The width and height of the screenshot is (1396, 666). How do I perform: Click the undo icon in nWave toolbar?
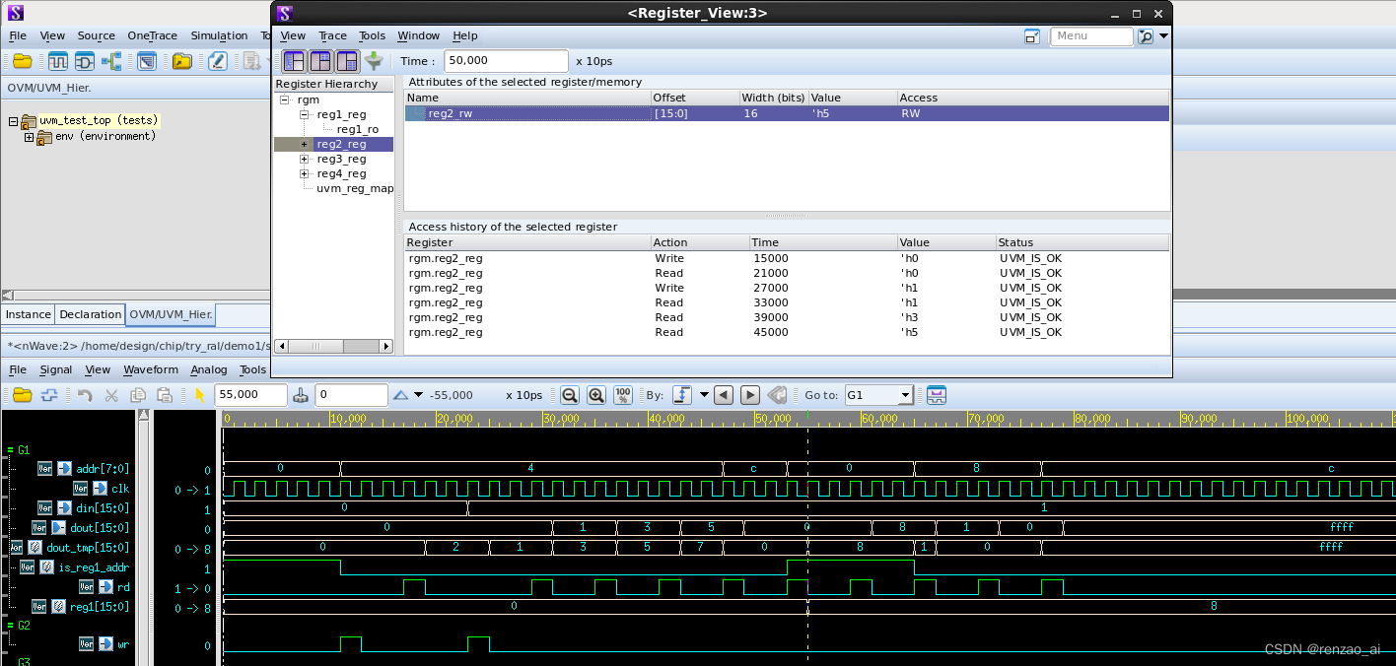[85, 395]
